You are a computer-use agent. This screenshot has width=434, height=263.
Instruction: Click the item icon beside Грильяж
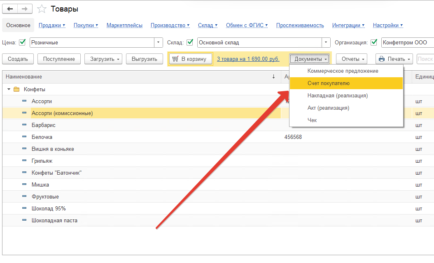24,161
